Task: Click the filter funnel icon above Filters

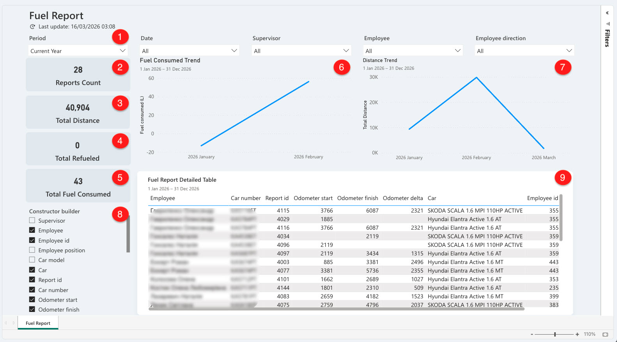Action: [608, 24]
